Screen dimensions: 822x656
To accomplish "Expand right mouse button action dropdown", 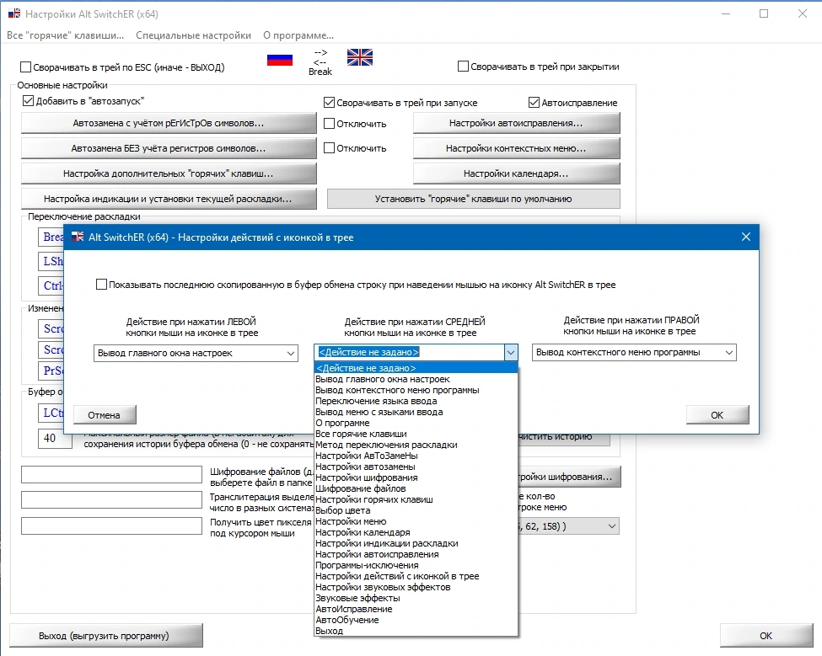I will [x=634, y=352].
